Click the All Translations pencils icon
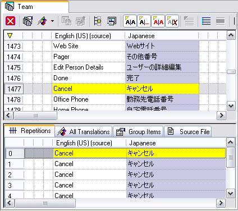This screenshot has width=238, height=211. click(62, 131)
